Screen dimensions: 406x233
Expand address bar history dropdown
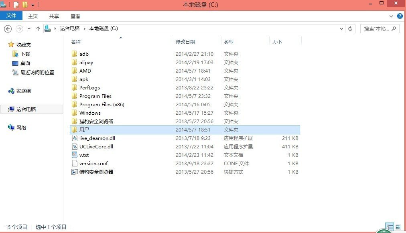(x=341, y=29)
